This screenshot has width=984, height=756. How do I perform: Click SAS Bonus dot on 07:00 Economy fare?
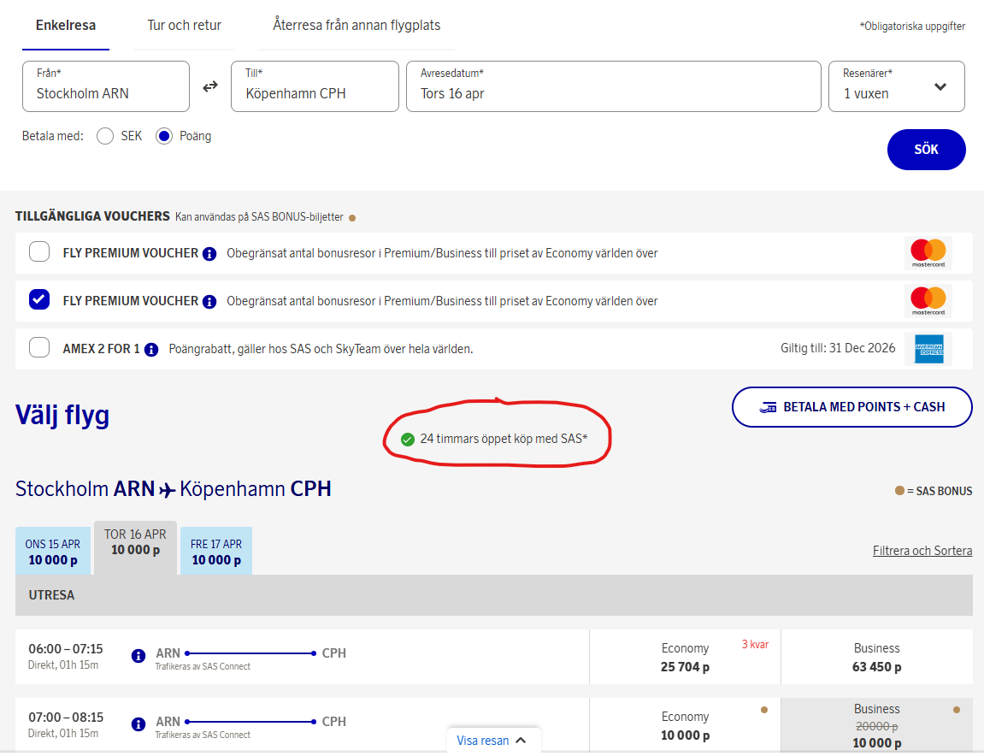point(763,710)
